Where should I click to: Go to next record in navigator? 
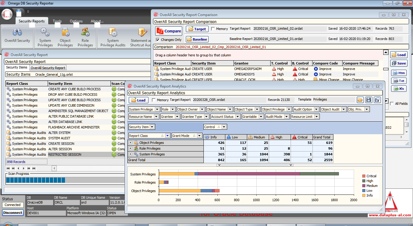tap(24, 168)
